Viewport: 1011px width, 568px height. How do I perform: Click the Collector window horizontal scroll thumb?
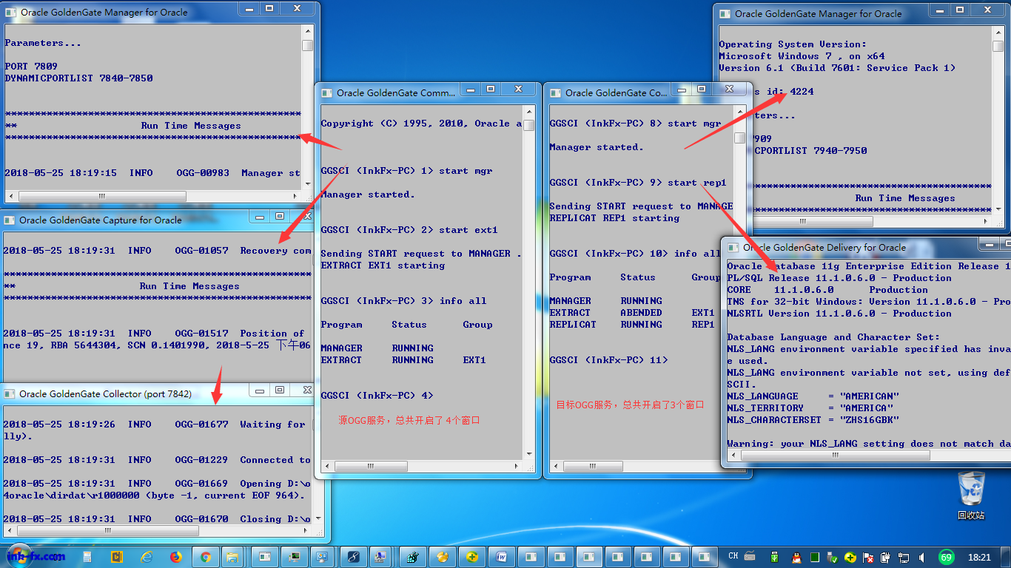[108, 531]
